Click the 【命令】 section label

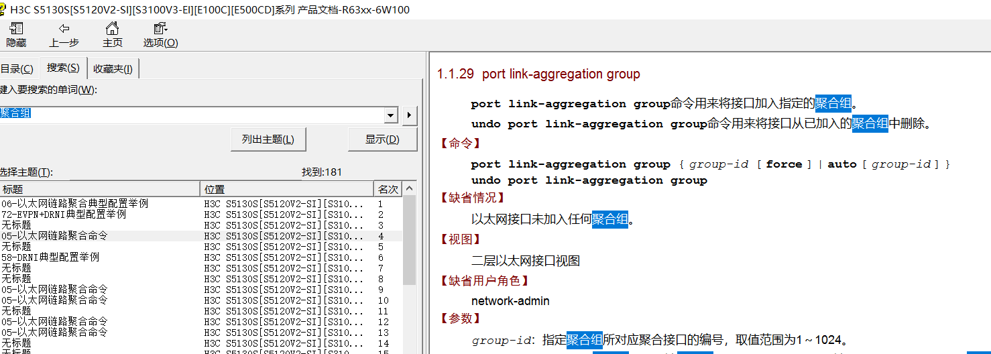click(x=461, y=143)
